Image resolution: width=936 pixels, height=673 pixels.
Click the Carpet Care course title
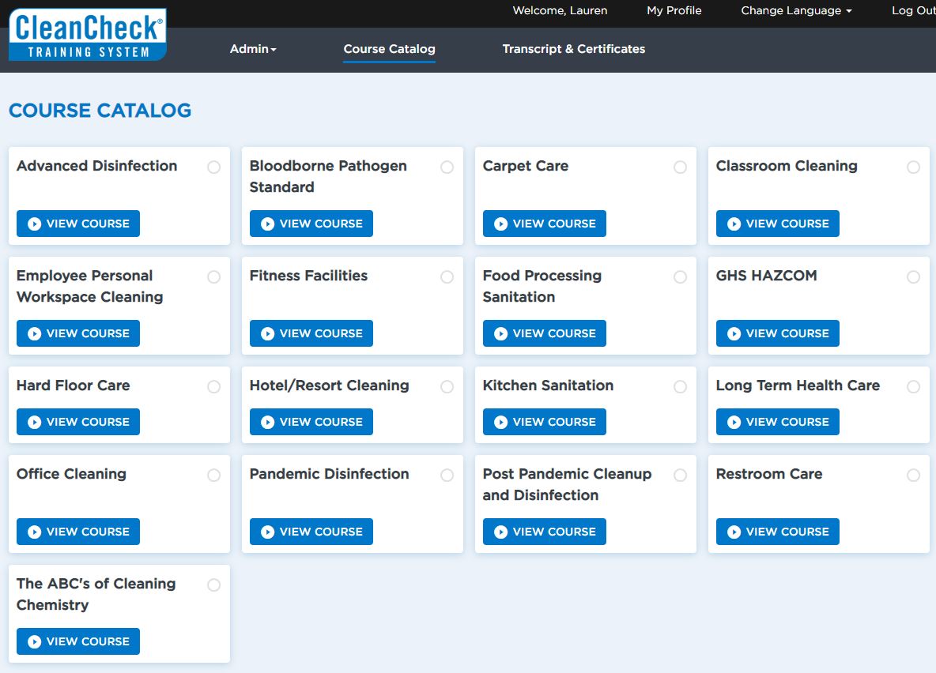pos(525,166)
